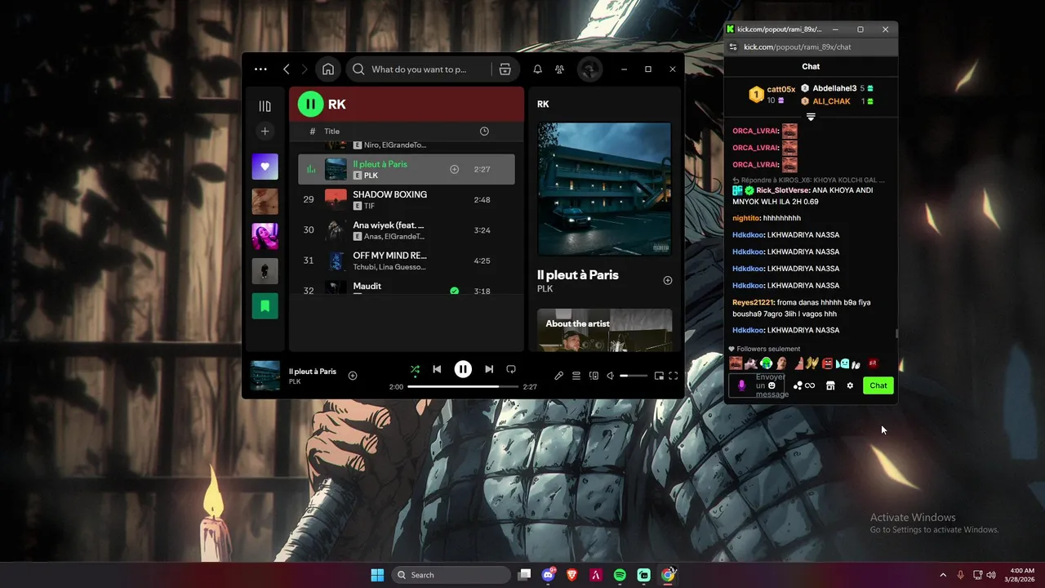
Task: Sort tracks by the duration clock header
Action: [484, 131]
